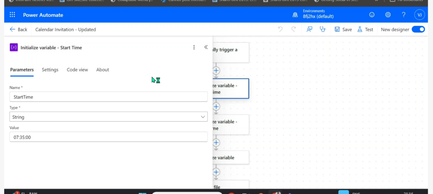Viewport: 433px width, 194px height.
Task: Turn off the New designer toggle
Action: pos(418,29)
